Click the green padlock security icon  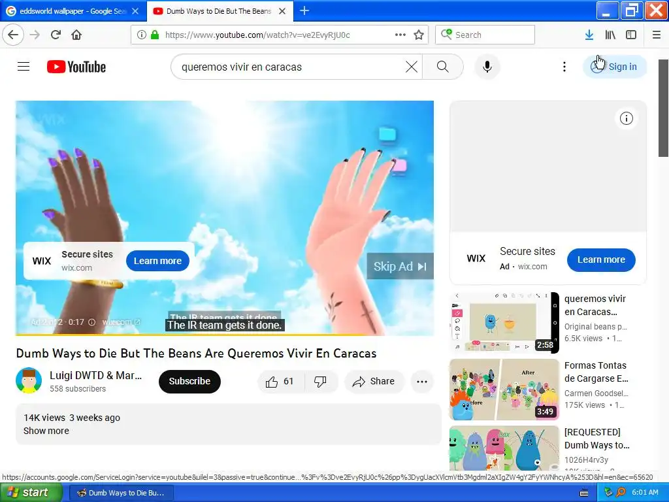pos(155,35)
